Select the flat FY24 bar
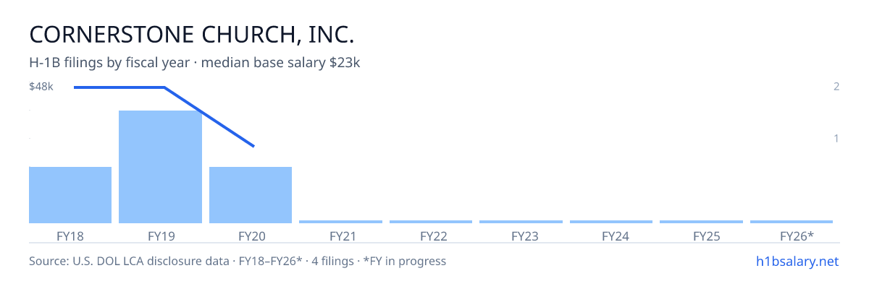 [x=611, y=222]
